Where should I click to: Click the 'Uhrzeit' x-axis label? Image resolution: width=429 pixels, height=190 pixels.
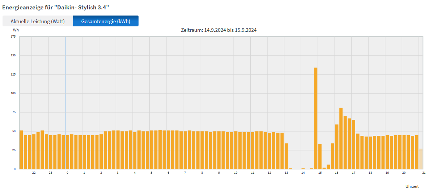point(412,186)
